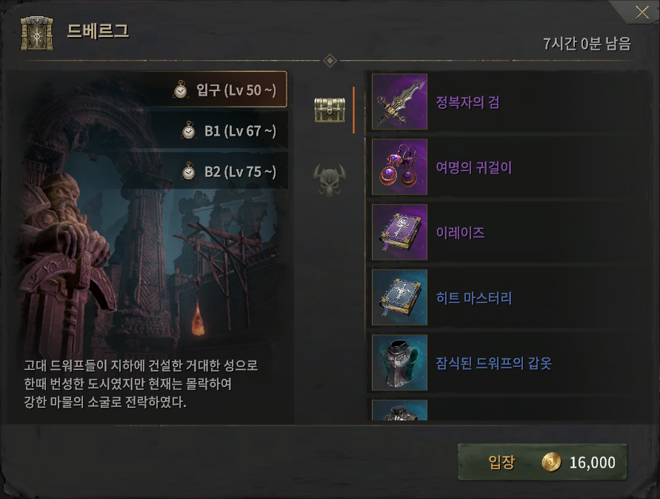Viewport: 660px width, 499px height.
Task: Click the 잠식된 드워프의 갑옷 armor icon
Action: click(399, 363)
